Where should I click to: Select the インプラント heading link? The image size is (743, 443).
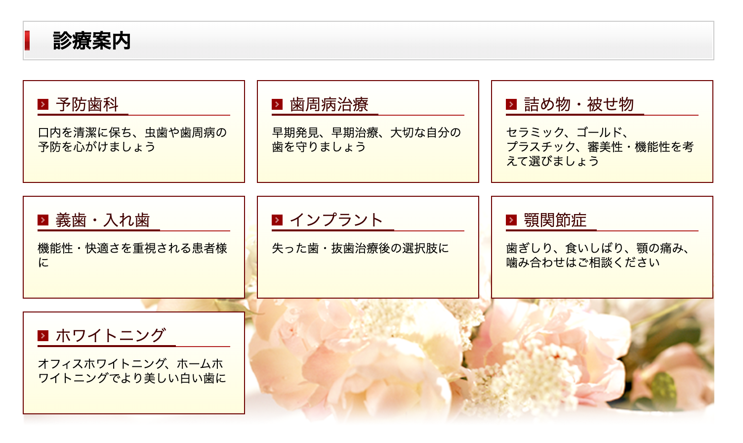point(336,220)
